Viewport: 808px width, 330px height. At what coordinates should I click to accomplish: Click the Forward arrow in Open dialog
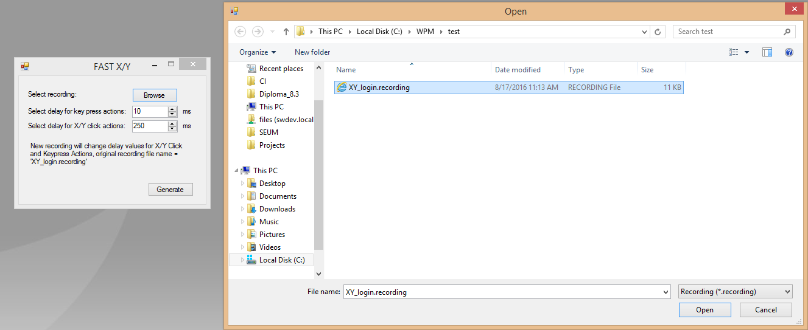(x=258, y=32)
